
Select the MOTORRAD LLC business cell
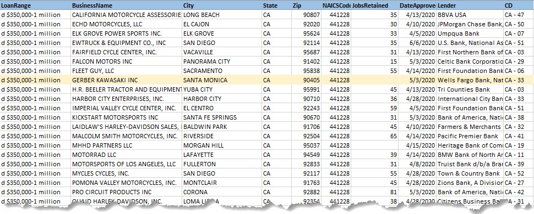[127, 155]
